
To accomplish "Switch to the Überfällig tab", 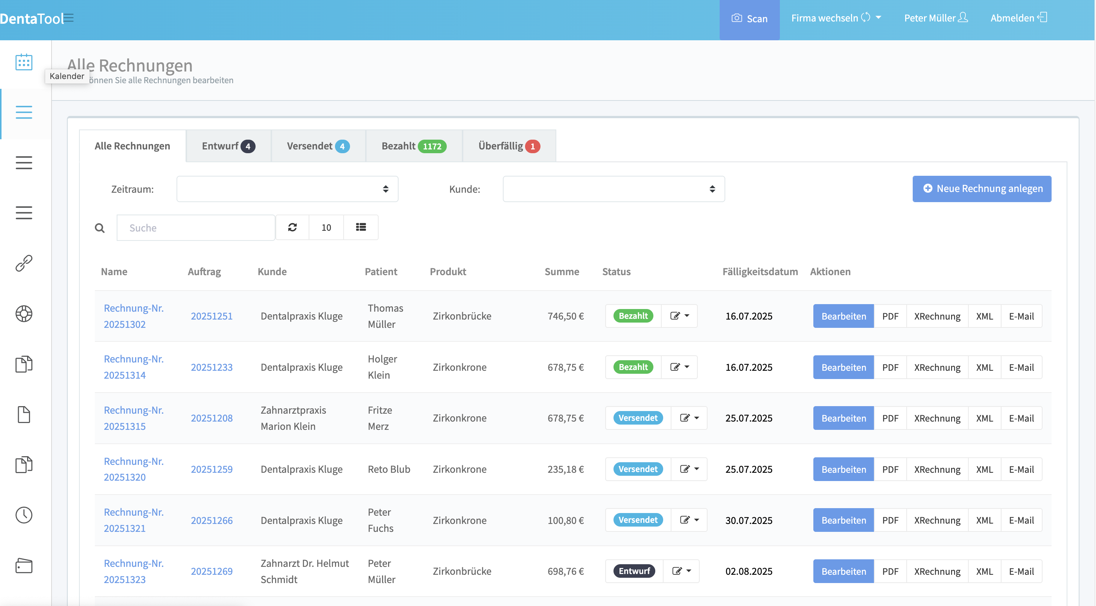I will pos(509,146).
